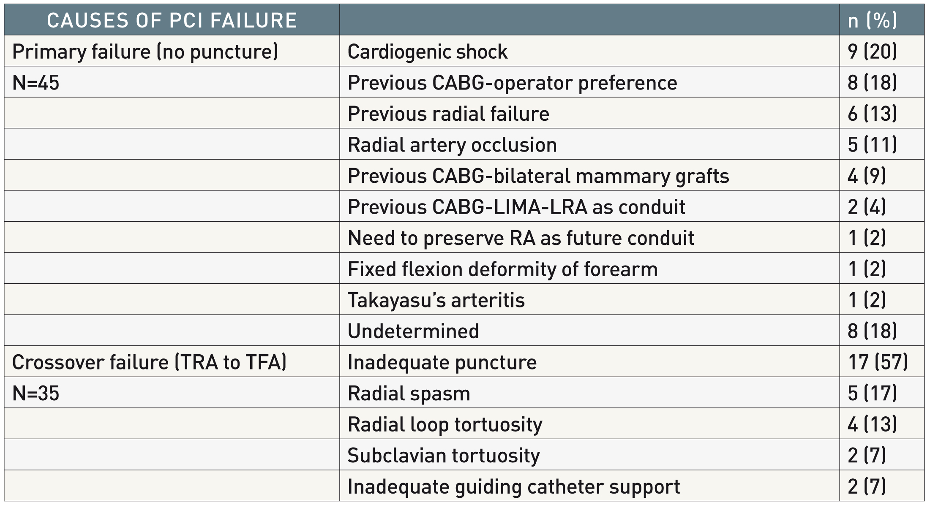Viewport: 930px width, 505px height.
Task: Click "Fixed flexion deformity of forearm" cell
Action: tap(502, 269)
